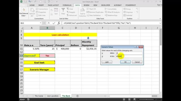181x101 pixels.
Task: Switch to the INSERT ribbon tab
Action: 41,5
